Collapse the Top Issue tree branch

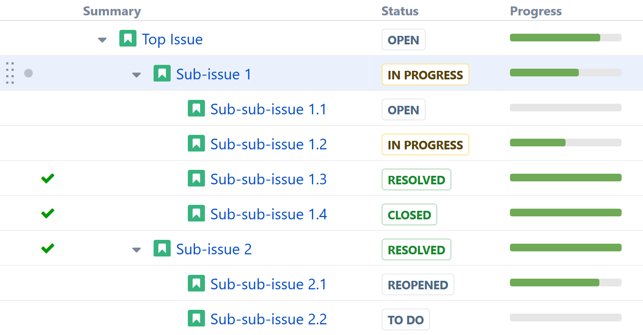tap(102, 40)
